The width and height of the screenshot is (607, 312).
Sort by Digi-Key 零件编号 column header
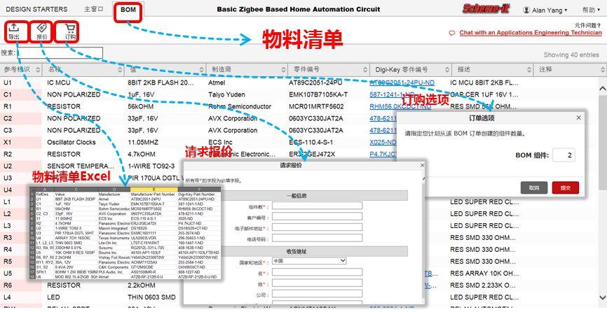click(411, 69)
